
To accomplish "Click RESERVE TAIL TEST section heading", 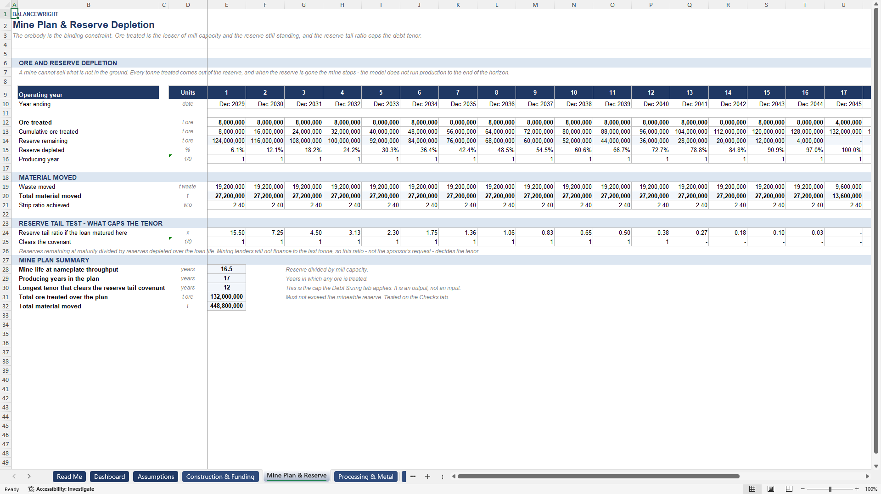I will pyautogui.click(x=90, y=223).
